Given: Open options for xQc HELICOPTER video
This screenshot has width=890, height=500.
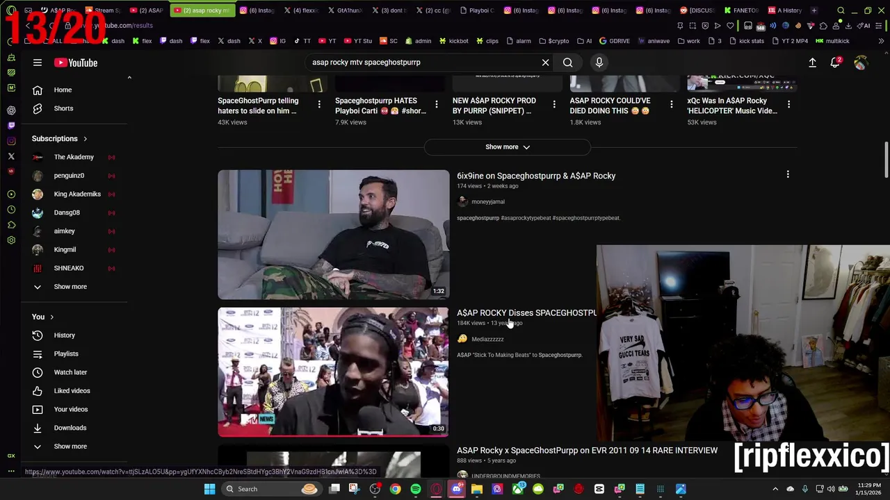Looking at the screenshot, I should pyautogui.click(x=788, y=104).
